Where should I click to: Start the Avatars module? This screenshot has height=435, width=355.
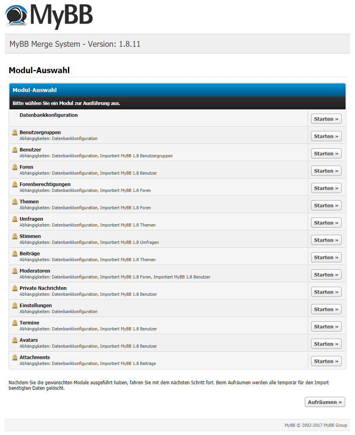pyautogui.click(x=326, y=344)
